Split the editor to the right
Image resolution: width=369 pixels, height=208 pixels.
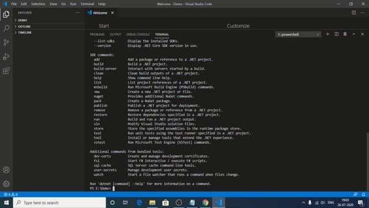353,13
